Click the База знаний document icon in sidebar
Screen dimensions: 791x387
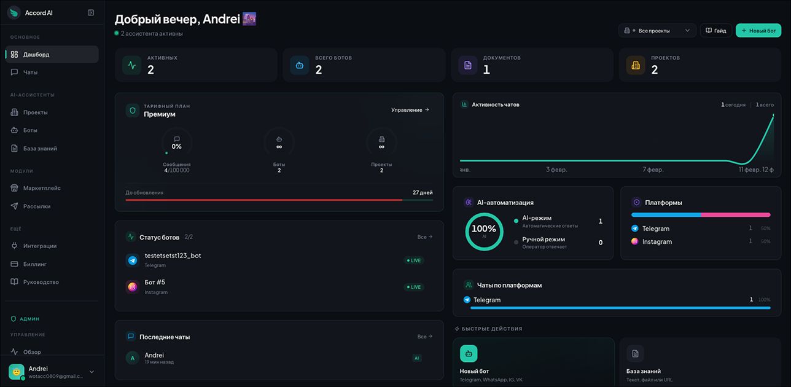(14, 148)
